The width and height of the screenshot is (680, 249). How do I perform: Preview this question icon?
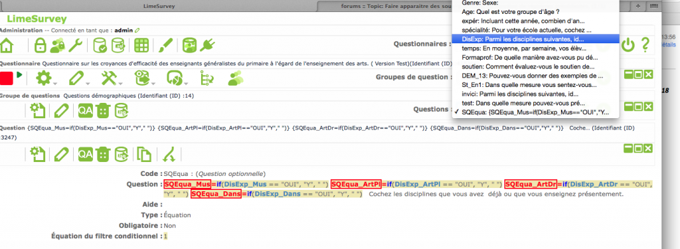(38, 154)
